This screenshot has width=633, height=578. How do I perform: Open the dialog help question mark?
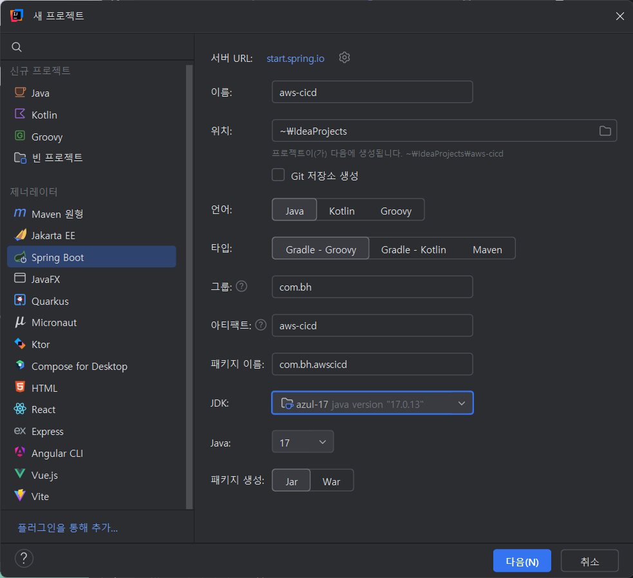click(x=24, y=559)
